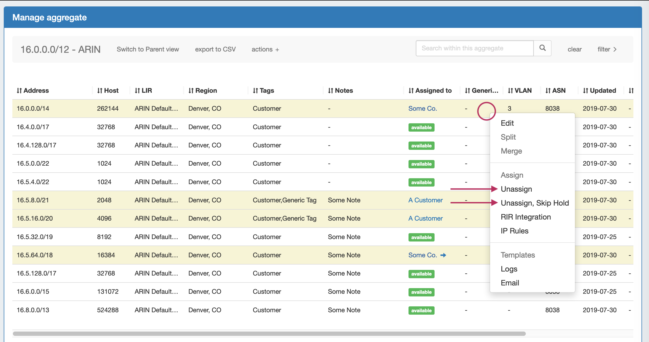649x342 pixels.
Task: Sort by Region column arrows
Action: pyautogui.click(x=191, y=91)
